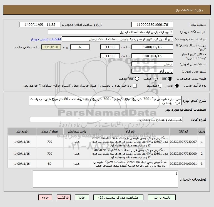Screen dimensions: 214x207
Task: Click the delivery province field اردبیل
Action: [x=152, y=64]
